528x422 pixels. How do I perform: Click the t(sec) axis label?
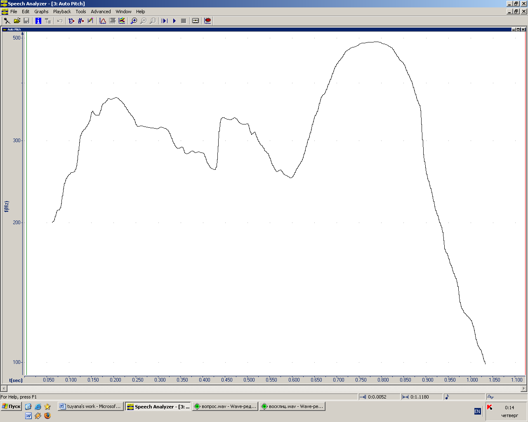tap(16, 380)
